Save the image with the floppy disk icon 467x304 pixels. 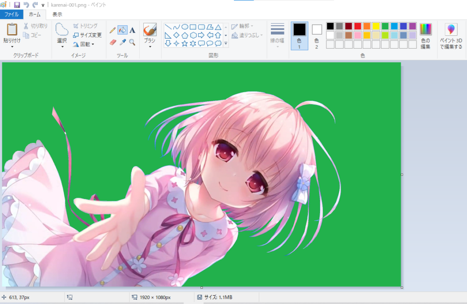pyautogui.click(x=17, y=5)
